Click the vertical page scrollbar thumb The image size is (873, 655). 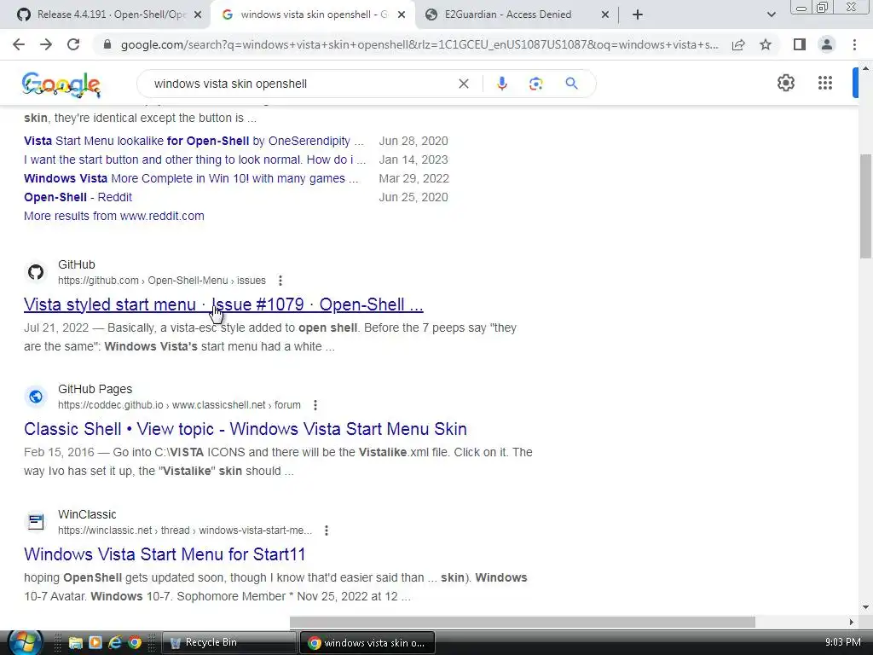(x=866, y=206)
